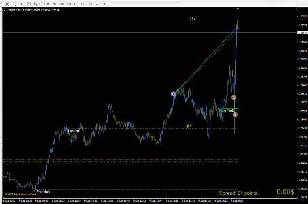Click the 9 Sep 15:24 time axis label
The height and width of the screenshot is (204, 308).
[x=238, y=201]
